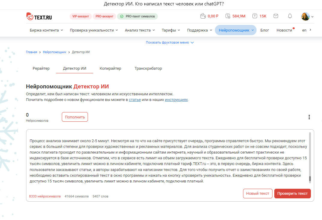Image resolution: width=322 pixels, height=220 pixels.
Task: Expand the Анализ текста menu
Action: (x=140, y=30)
